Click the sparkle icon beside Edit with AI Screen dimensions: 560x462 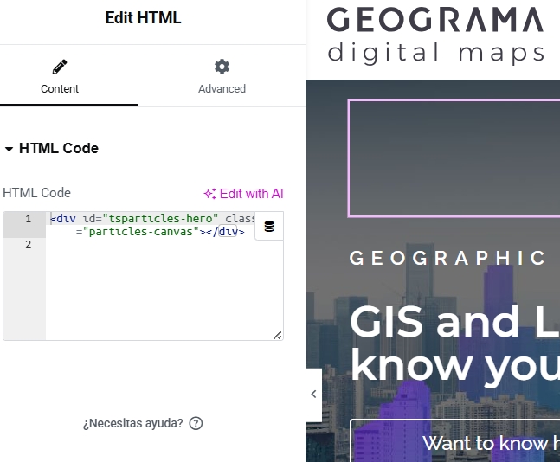click(209, 194)
